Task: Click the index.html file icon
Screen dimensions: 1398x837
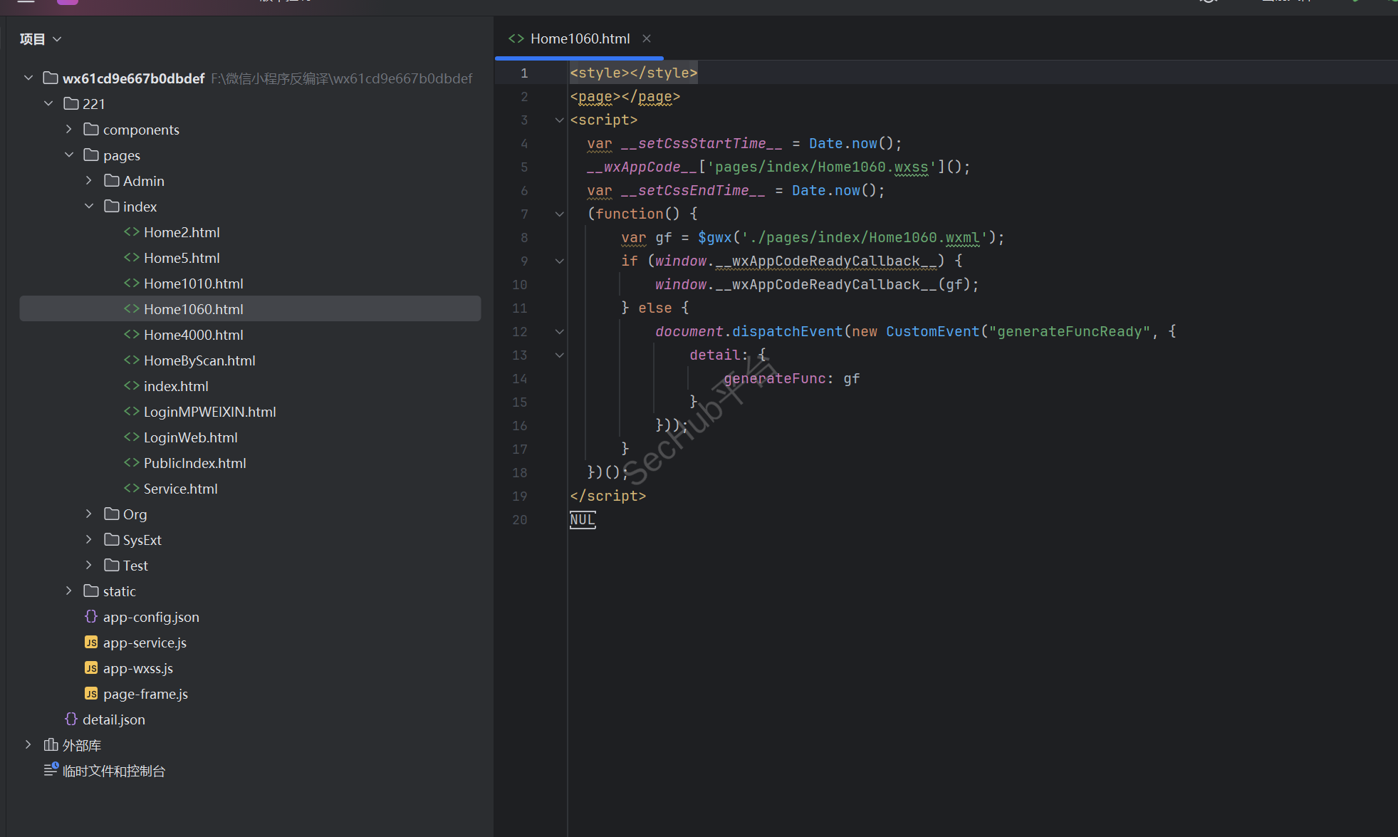Action: [131, 385]
